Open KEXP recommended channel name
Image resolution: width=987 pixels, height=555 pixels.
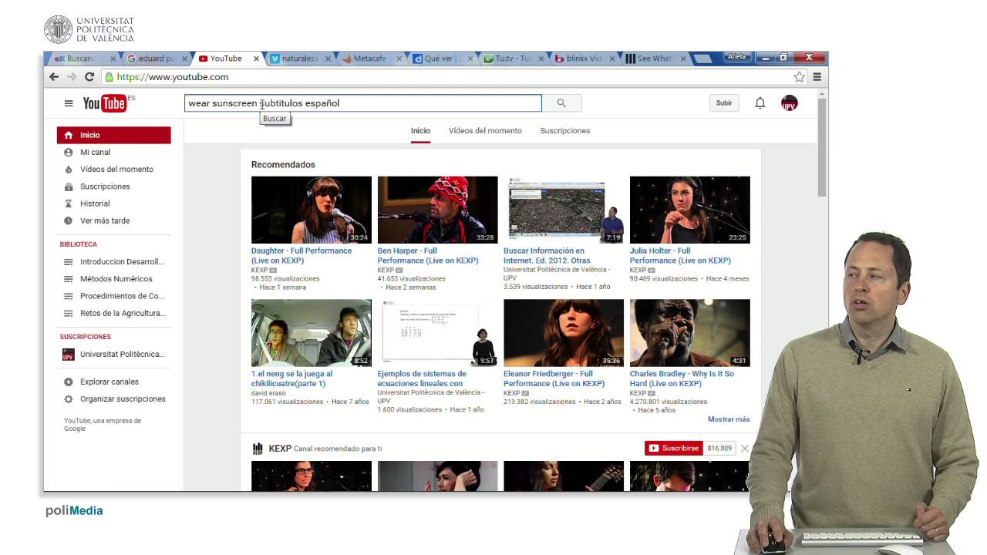click(x=280, y=449)
